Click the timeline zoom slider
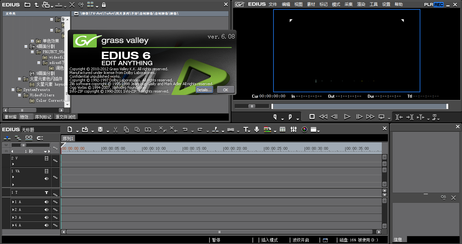The width and height of the screenshot is (462, 244). 24,145
